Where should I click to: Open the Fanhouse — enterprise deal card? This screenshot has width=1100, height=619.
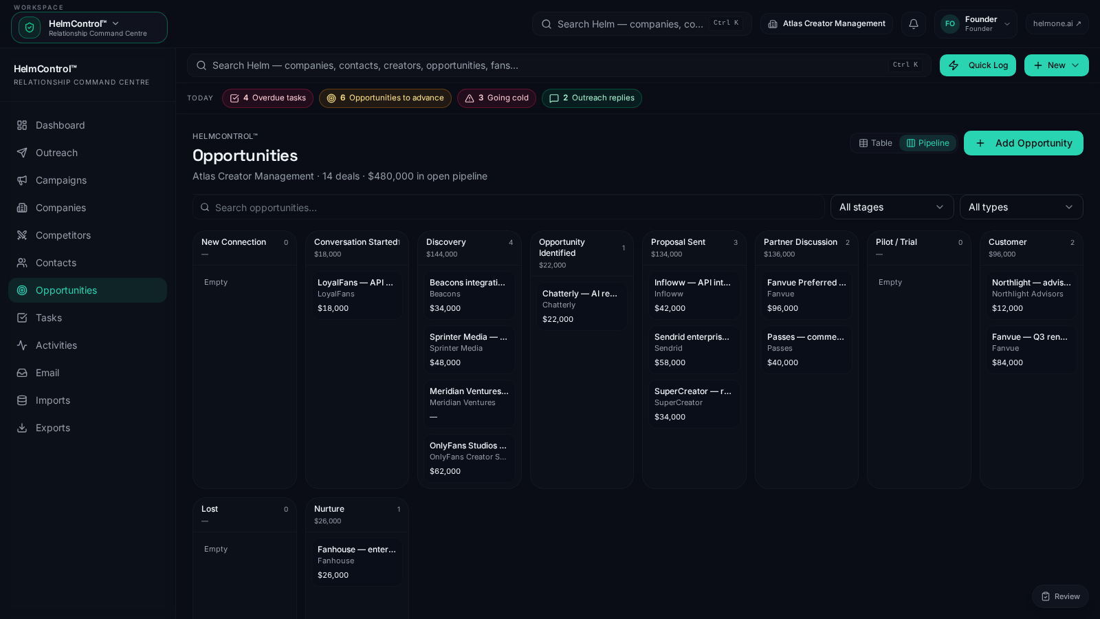point(357,562)
